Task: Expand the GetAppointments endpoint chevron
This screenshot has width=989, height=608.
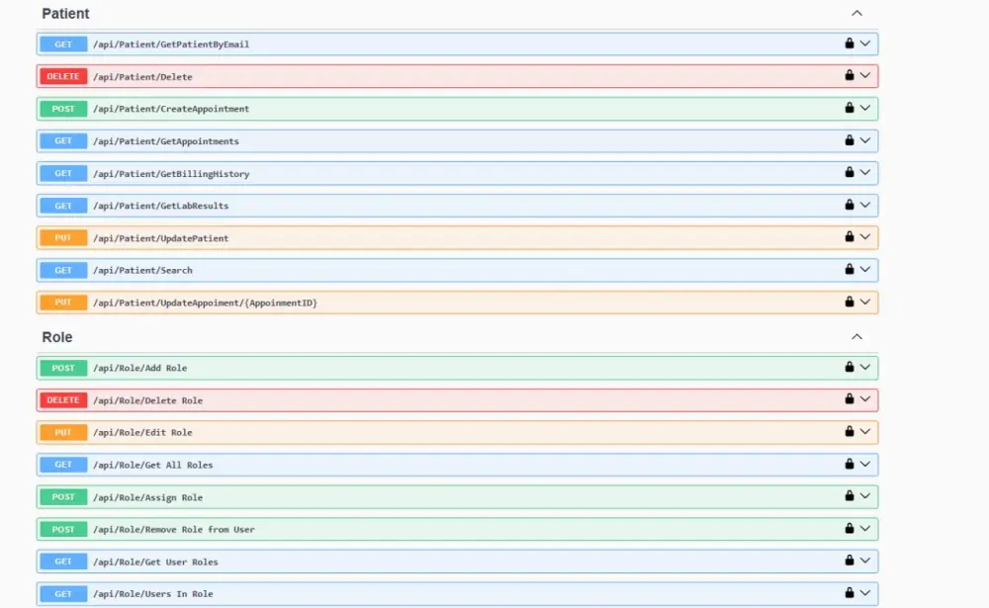Action: [x=863, y=140]
